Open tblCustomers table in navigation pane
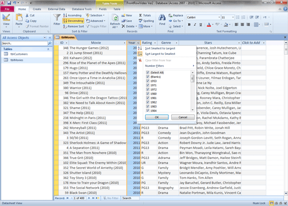The width and height of the screenshot is (288, 206). click(x=19, y=54)
